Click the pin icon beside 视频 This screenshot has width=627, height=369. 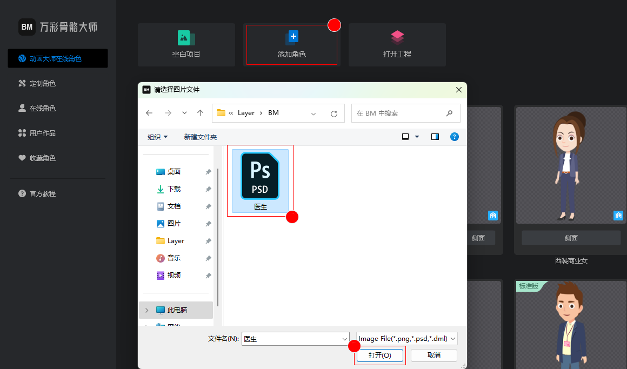pos(208,276)
